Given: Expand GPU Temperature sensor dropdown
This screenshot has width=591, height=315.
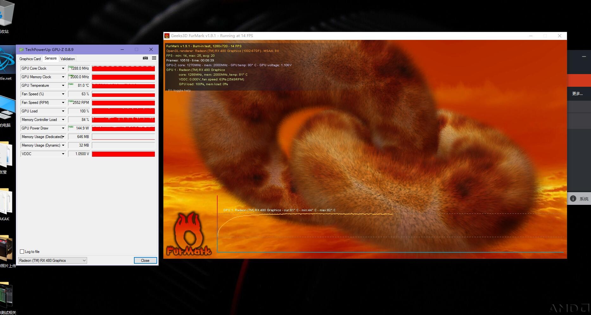Looking at the screenshot, I should click(63, 85).
